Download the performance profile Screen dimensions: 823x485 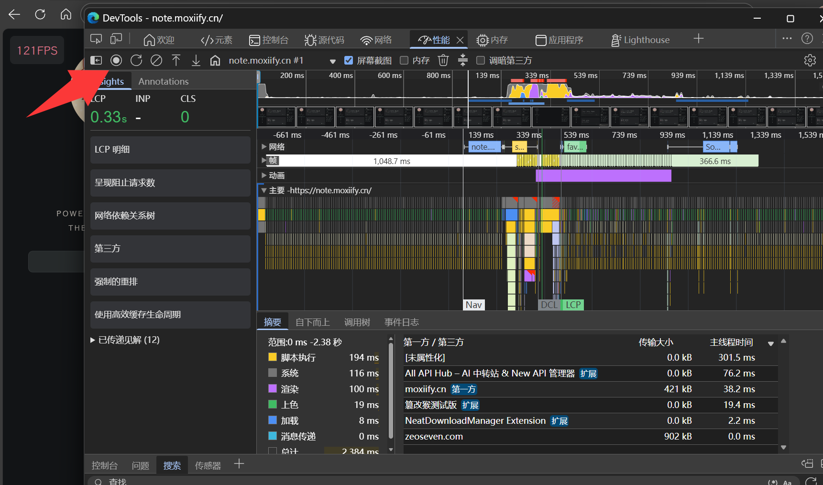196,60
